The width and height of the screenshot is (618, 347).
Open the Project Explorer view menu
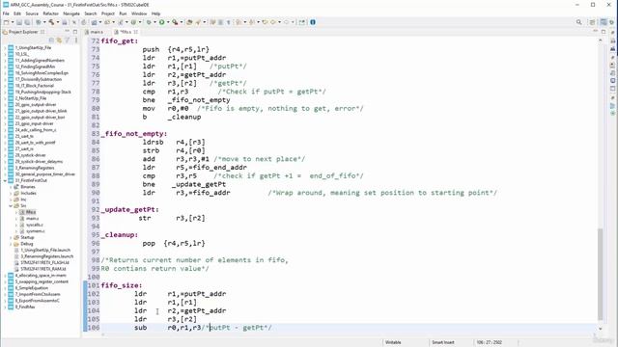click(x=75, y=40)
